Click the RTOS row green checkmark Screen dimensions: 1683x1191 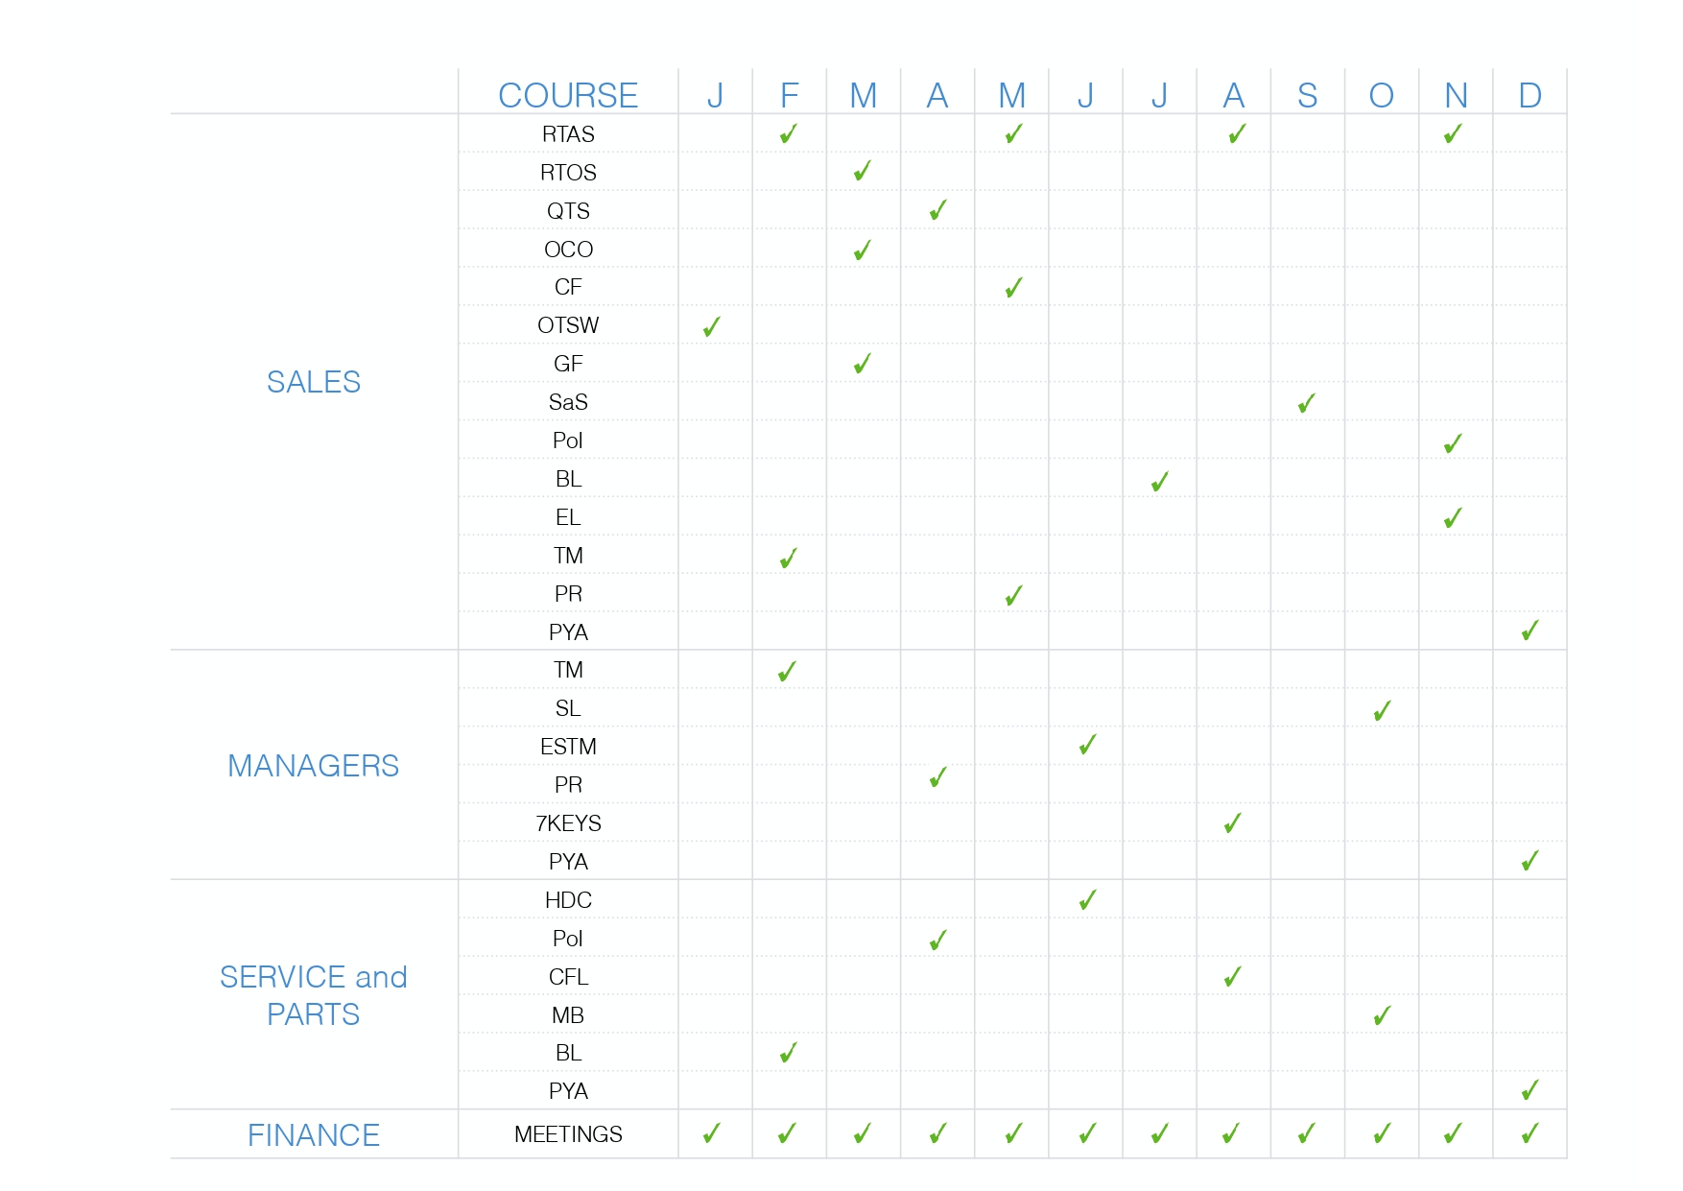pyautogui.click(x=863, y=172)
